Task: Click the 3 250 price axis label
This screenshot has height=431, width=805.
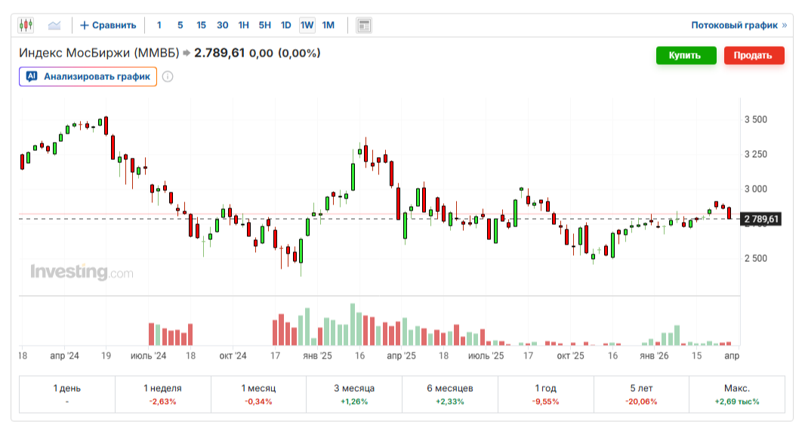Action: point(756,154)
